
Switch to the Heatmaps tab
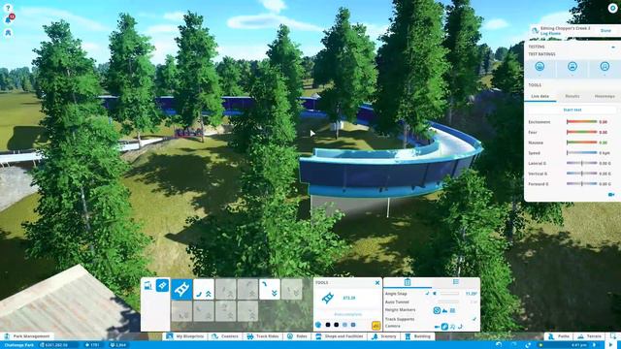[605, 96]
